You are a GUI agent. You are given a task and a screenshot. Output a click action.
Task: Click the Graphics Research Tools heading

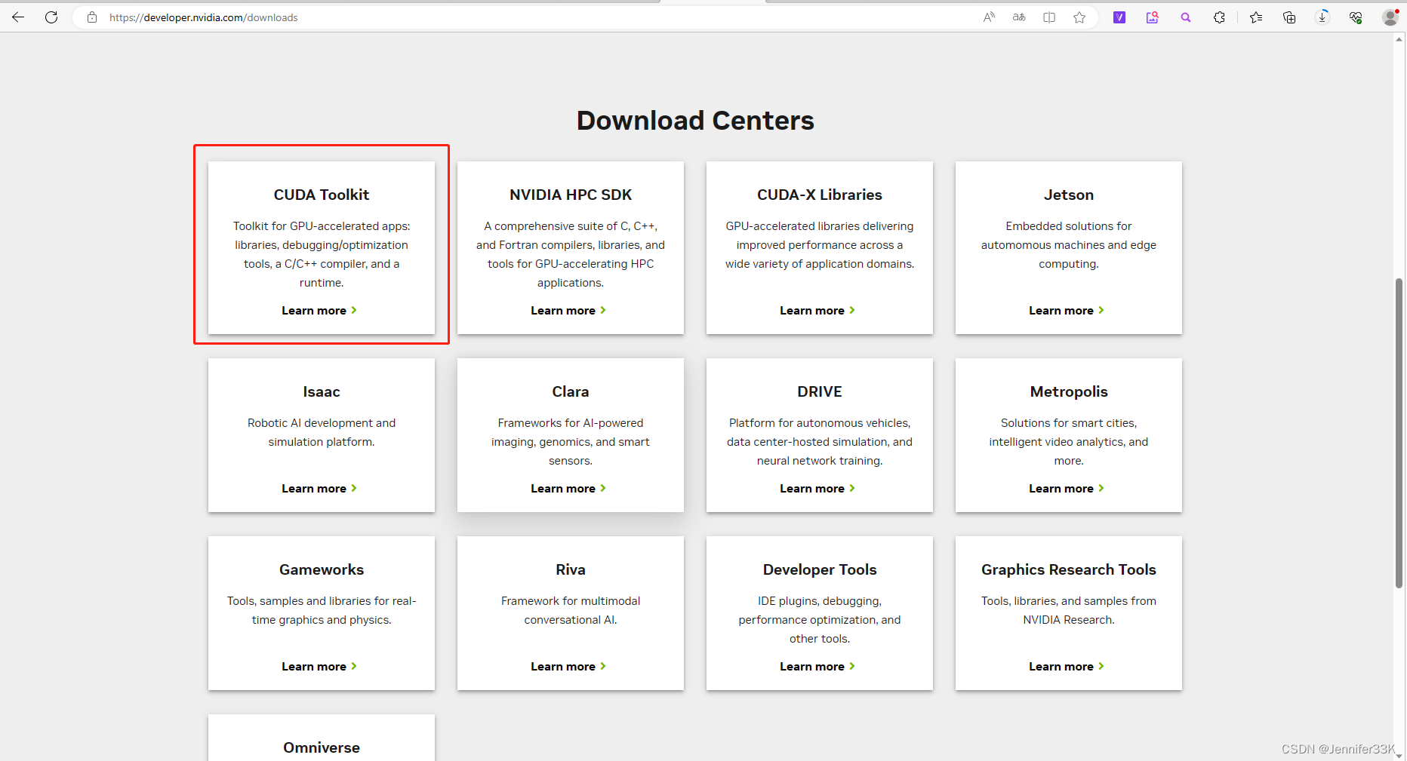pyautogui.click(x=1069, y=569)
